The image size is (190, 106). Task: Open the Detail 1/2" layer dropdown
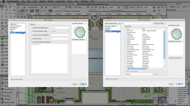click(x=60, y=7)
